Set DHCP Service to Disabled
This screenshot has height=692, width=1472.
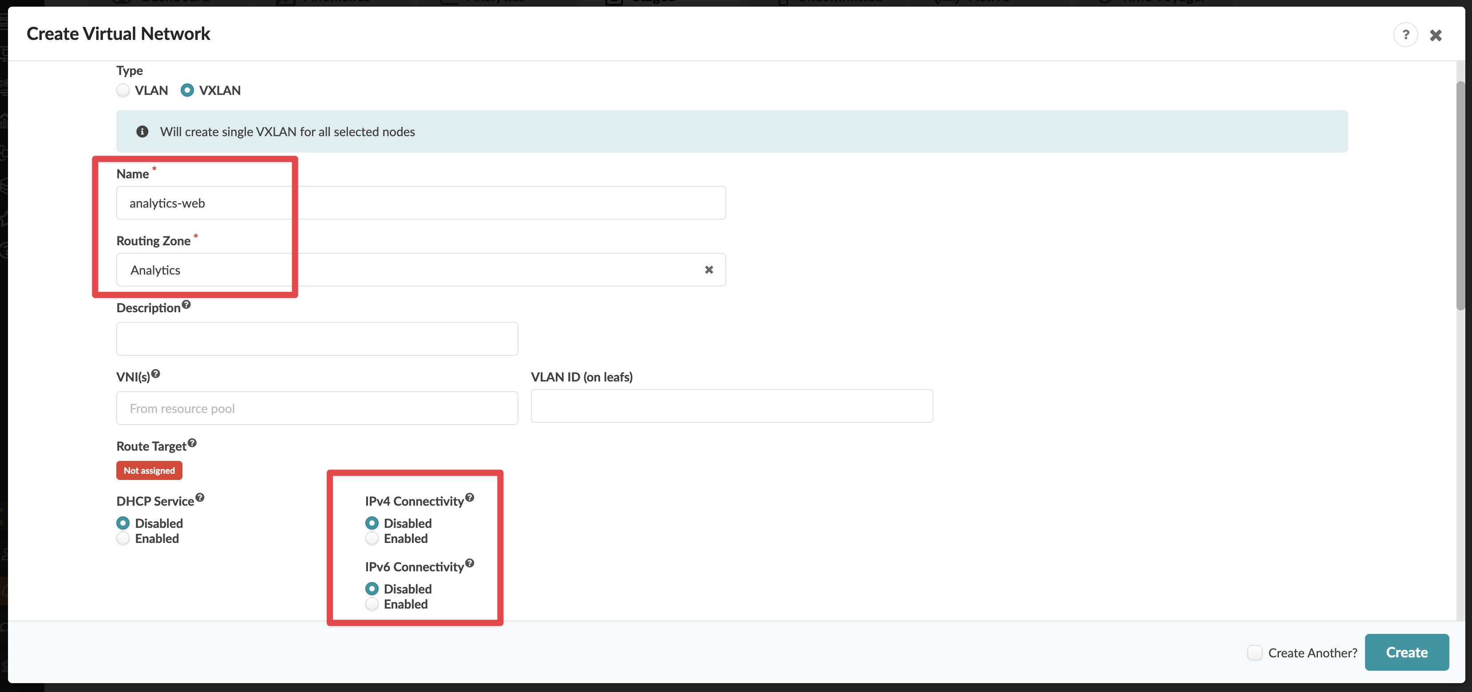123,523
